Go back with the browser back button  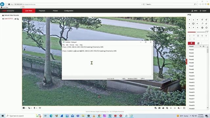point(2,4)
